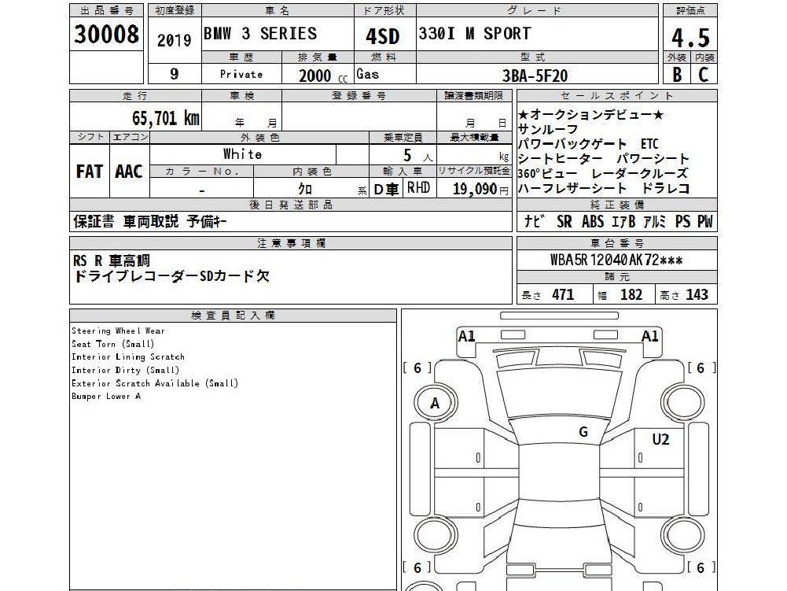Select the car name BMW 3 SERIES
Image resolution: width=787 pixels, height=591 pixels.
(260, 34)
